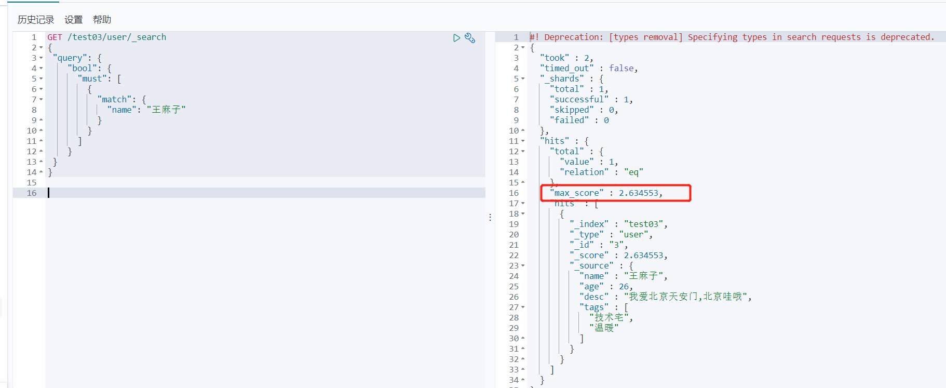
Task: Collapse "tags" array at response line 27
Action: (x=523, y=307)
